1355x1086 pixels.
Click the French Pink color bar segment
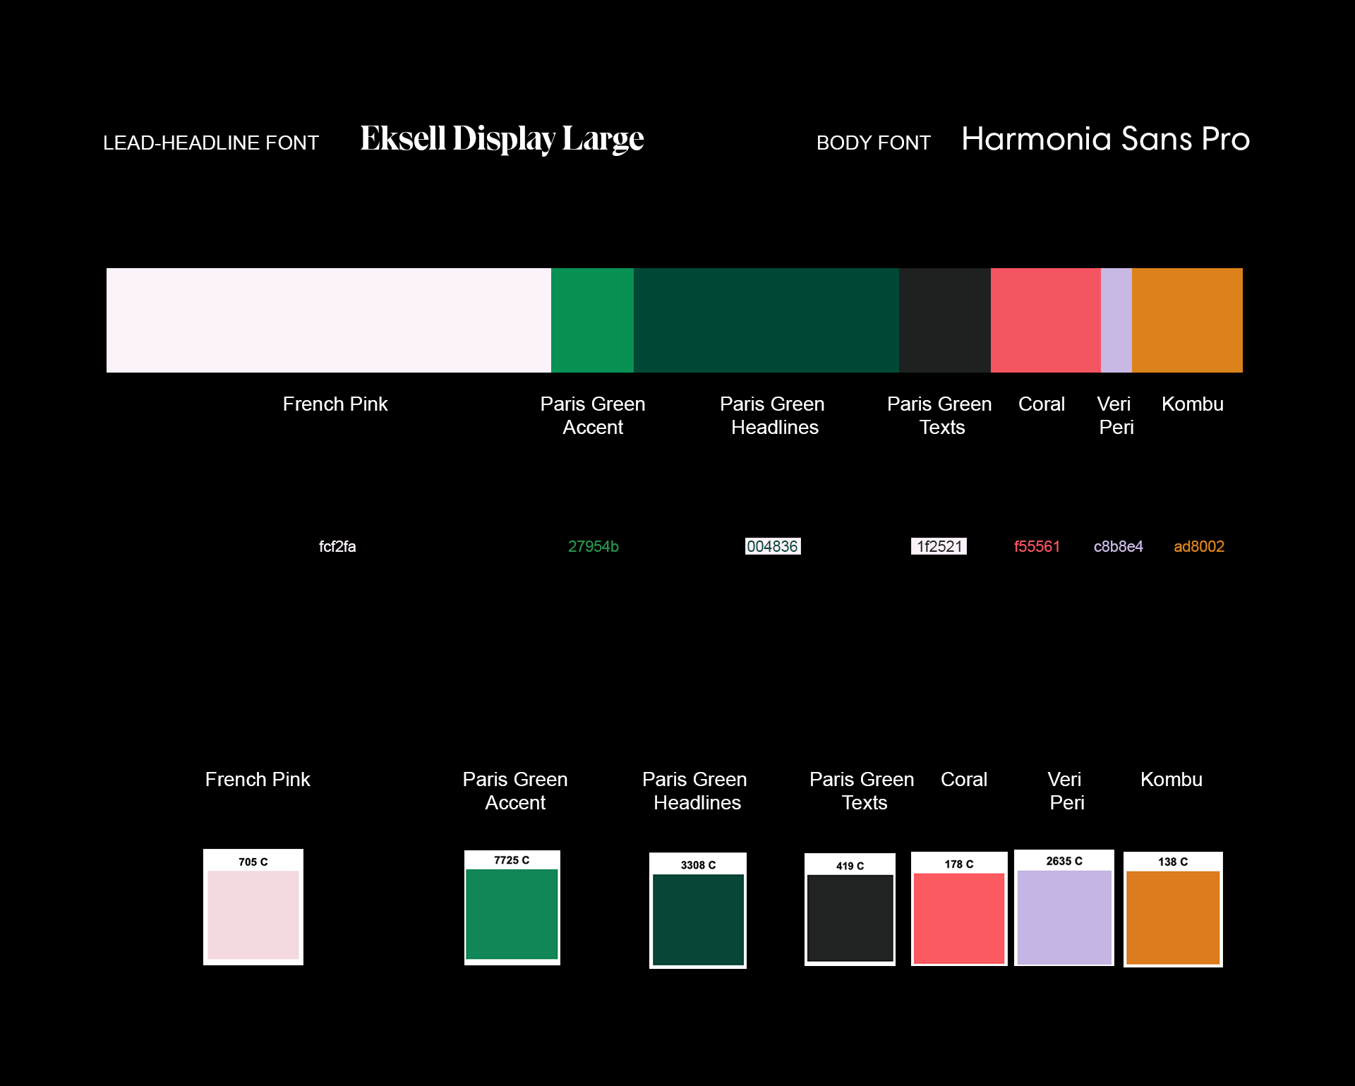(328, 320)
